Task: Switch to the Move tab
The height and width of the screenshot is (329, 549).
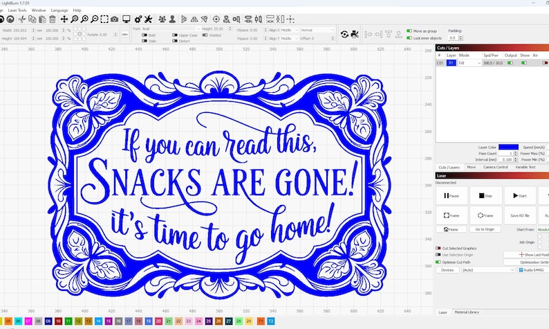Action: tap(472, 168)
